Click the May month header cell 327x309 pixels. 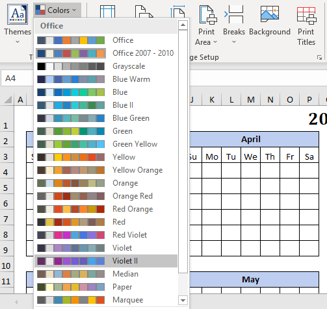point(254,280)
